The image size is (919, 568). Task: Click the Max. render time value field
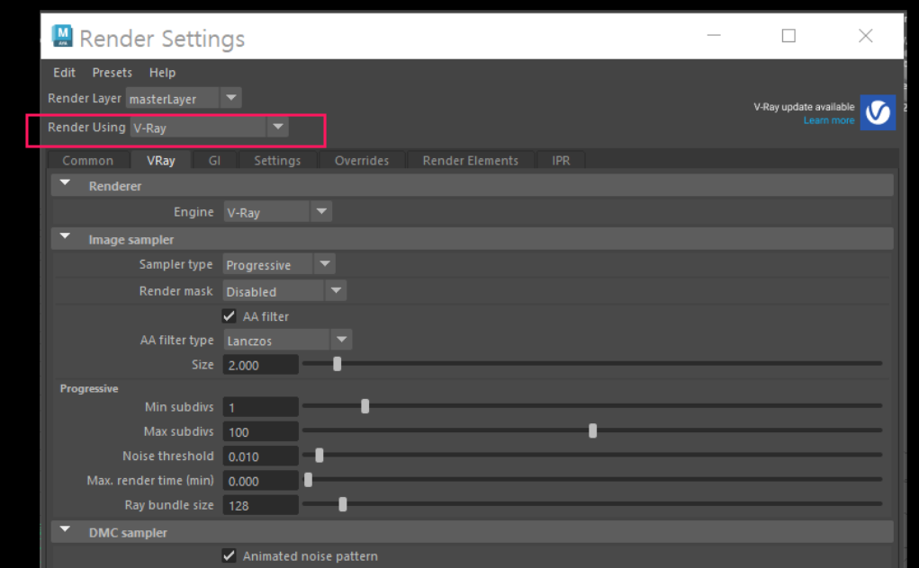tap(261, 481)
